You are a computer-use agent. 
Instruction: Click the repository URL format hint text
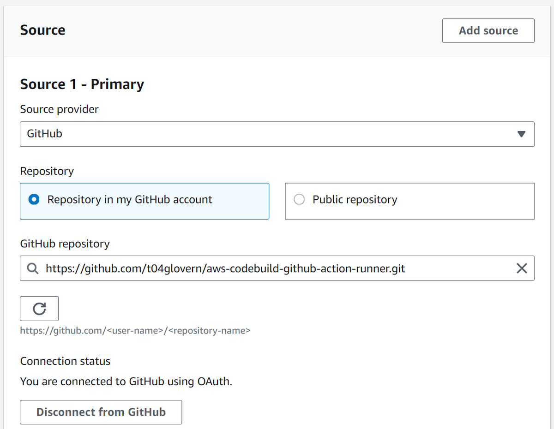135,330
